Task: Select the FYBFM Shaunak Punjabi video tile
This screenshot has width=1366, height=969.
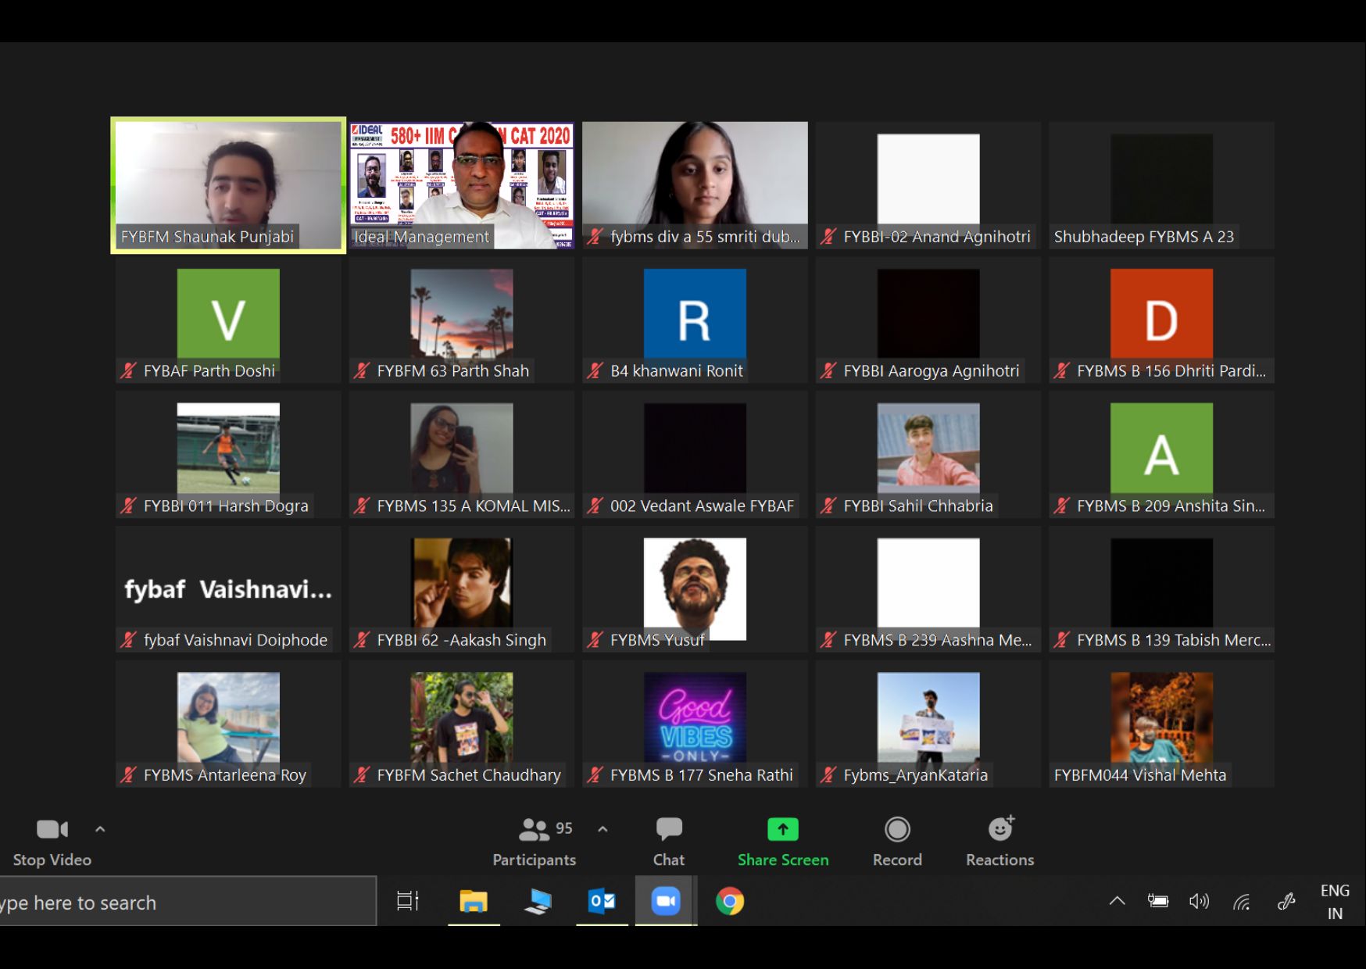Action: tap(228, 185)
